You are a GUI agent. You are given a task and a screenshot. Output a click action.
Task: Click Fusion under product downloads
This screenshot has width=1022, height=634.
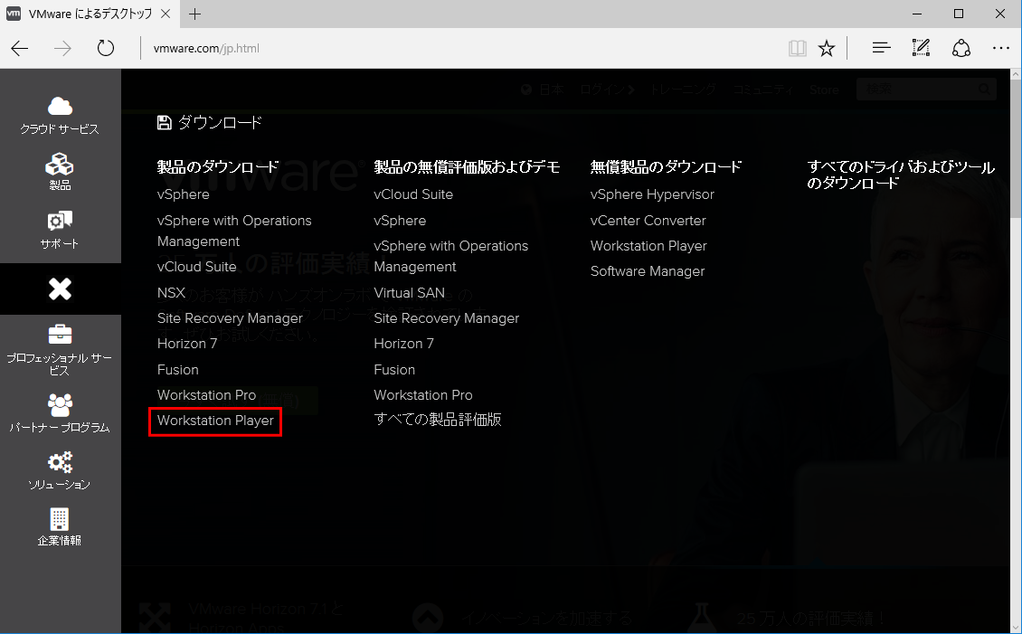[178, 369]
